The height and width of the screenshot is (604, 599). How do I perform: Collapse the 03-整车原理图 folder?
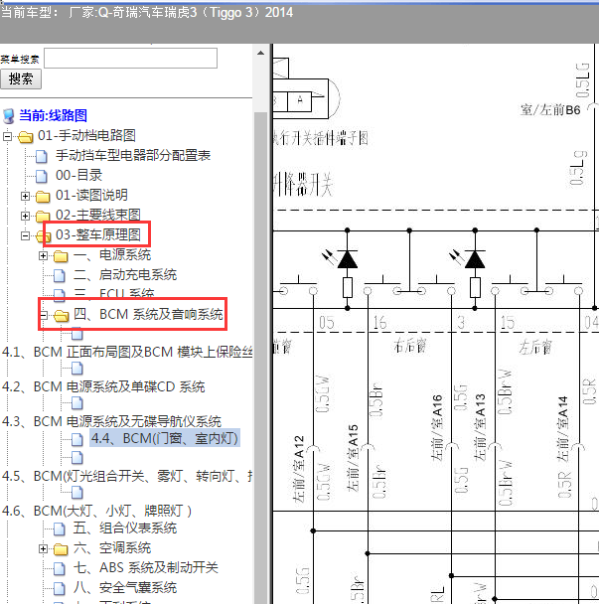click(25, 235)
